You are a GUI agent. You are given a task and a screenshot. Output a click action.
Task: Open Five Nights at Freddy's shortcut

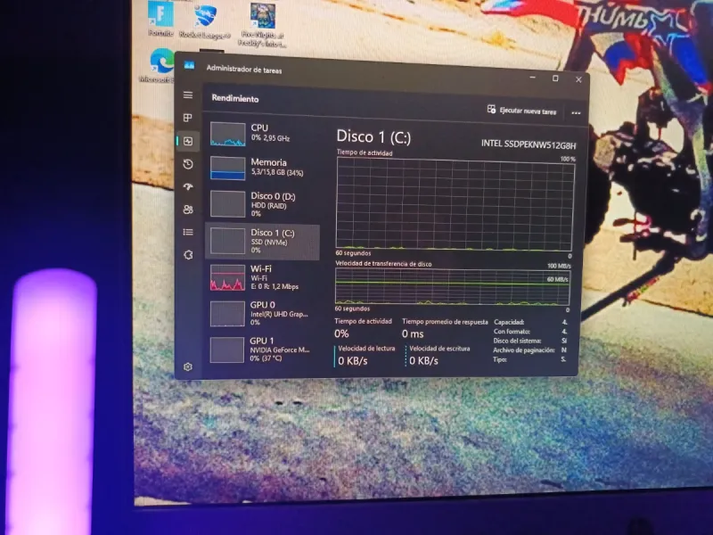click(262, 25)
